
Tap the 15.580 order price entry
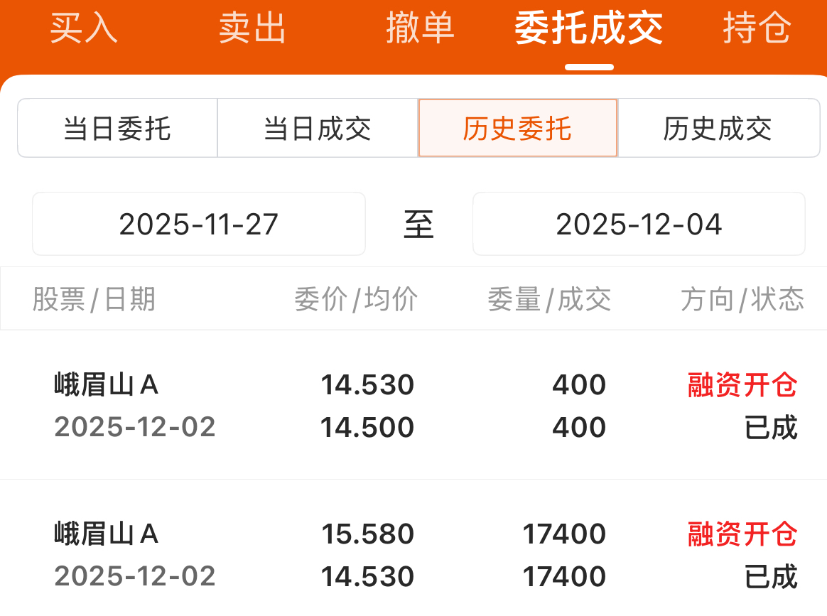(x=367, y=534)
